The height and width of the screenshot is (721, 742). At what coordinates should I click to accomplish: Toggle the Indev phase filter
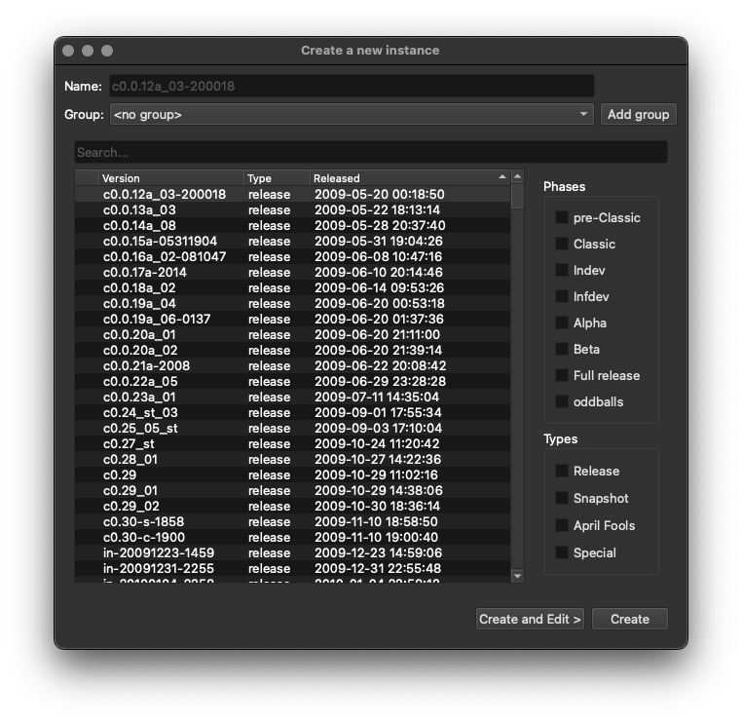(562, 270)
